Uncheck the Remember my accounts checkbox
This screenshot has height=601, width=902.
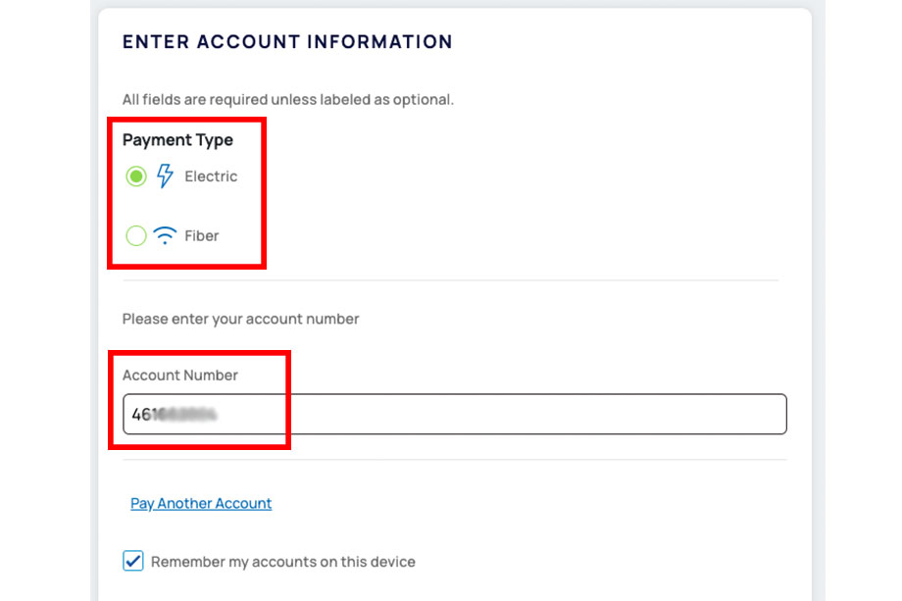(x=133, y=561)
